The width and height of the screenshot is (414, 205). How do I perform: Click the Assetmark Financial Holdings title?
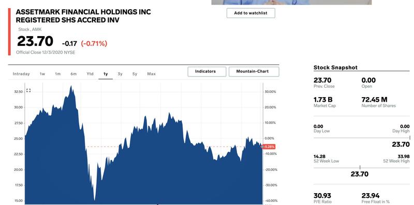(83, 16)
